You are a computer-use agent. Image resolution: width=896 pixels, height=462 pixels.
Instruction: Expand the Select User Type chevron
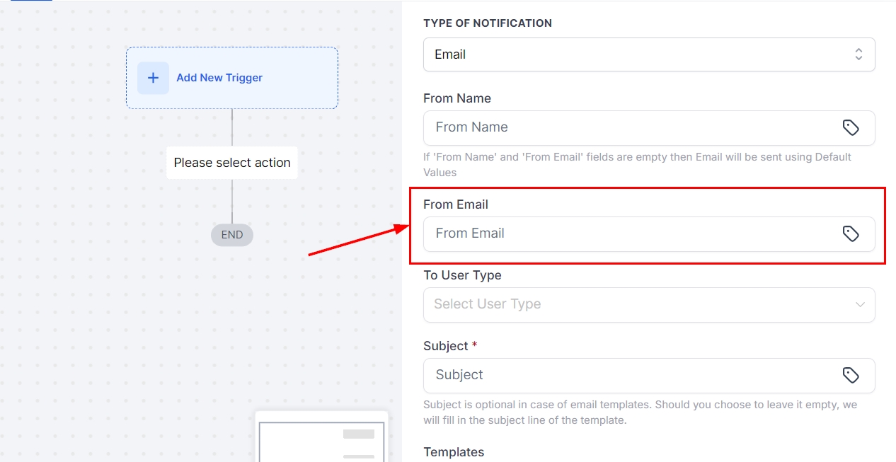coord(860,304)
